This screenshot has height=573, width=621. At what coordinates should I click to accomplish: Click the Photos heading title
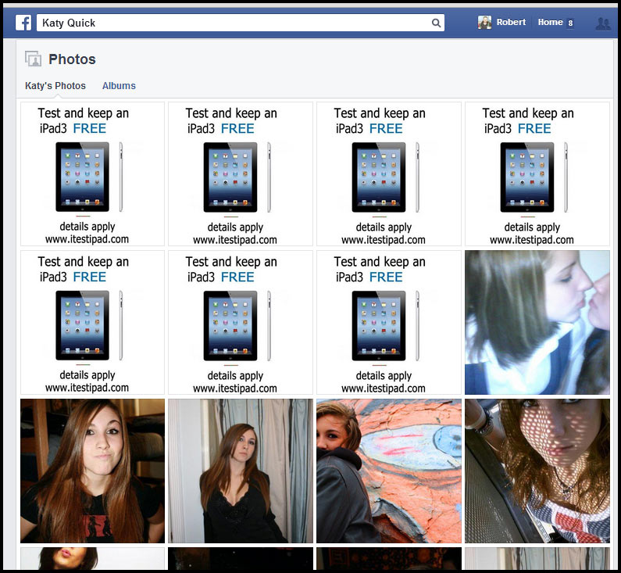[72, 59]
